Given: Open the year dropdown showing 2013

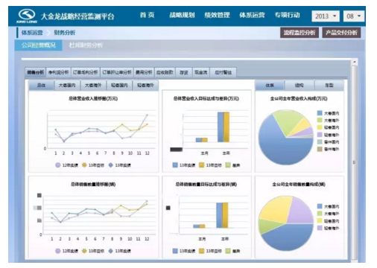Looking at the screenshot, I should pos(326,16).
